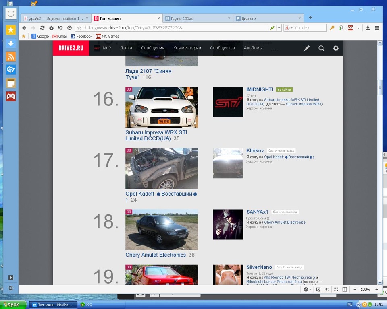Switch to the 'драйв2 — Яндекс' tab

pyautogui.click(x=56, y=19)
